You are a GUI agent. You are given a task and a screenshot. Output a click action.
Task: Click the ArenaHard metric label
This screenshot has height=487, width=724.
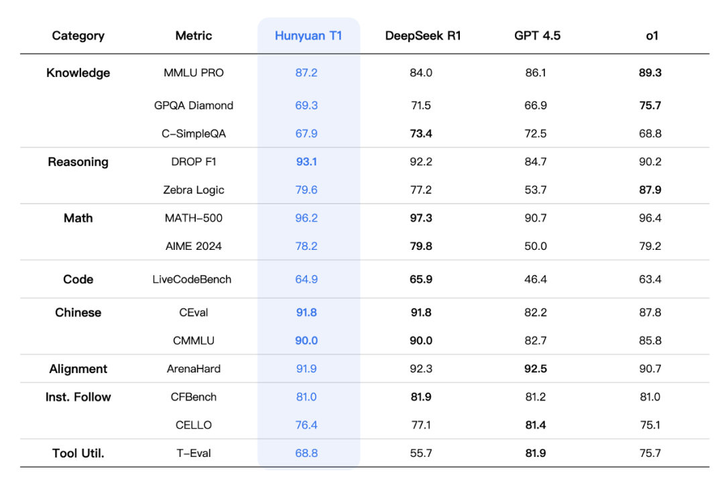[x=194, y=368]
